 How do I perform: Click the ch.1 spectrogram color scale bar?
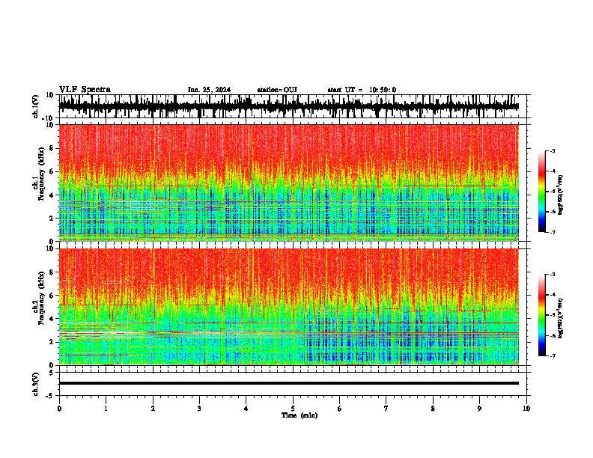pos(541,192)
